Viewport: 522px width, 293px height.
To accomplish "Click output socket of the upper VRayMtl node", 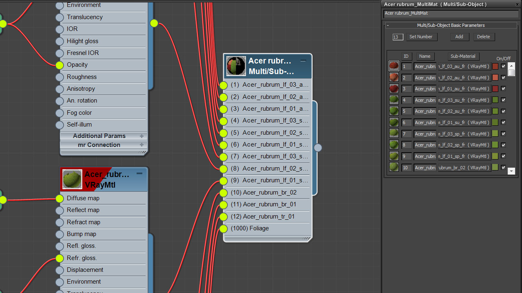I will pos(154,23).
